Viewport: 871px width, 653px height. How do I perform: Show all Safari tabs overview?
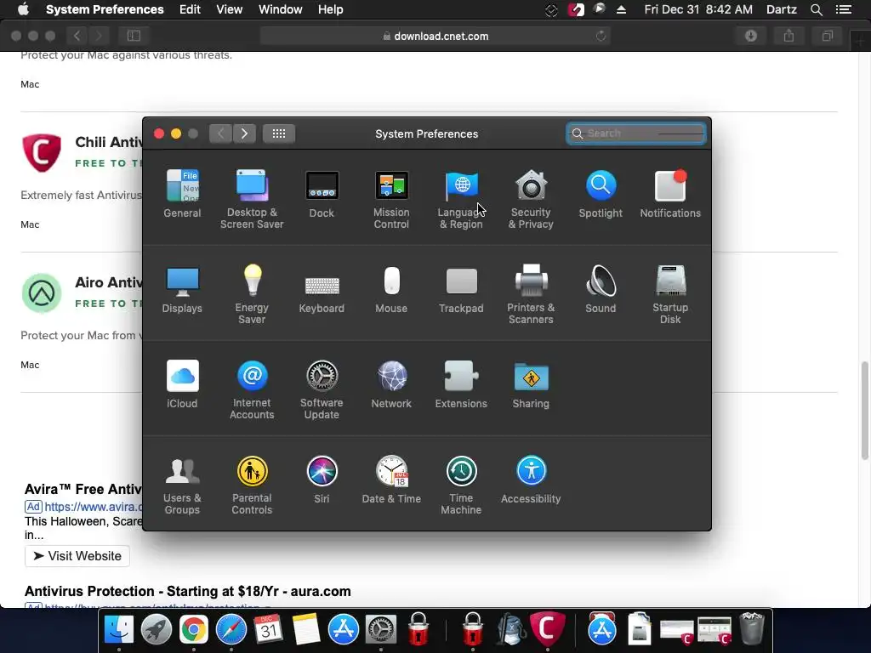point(827,36)
